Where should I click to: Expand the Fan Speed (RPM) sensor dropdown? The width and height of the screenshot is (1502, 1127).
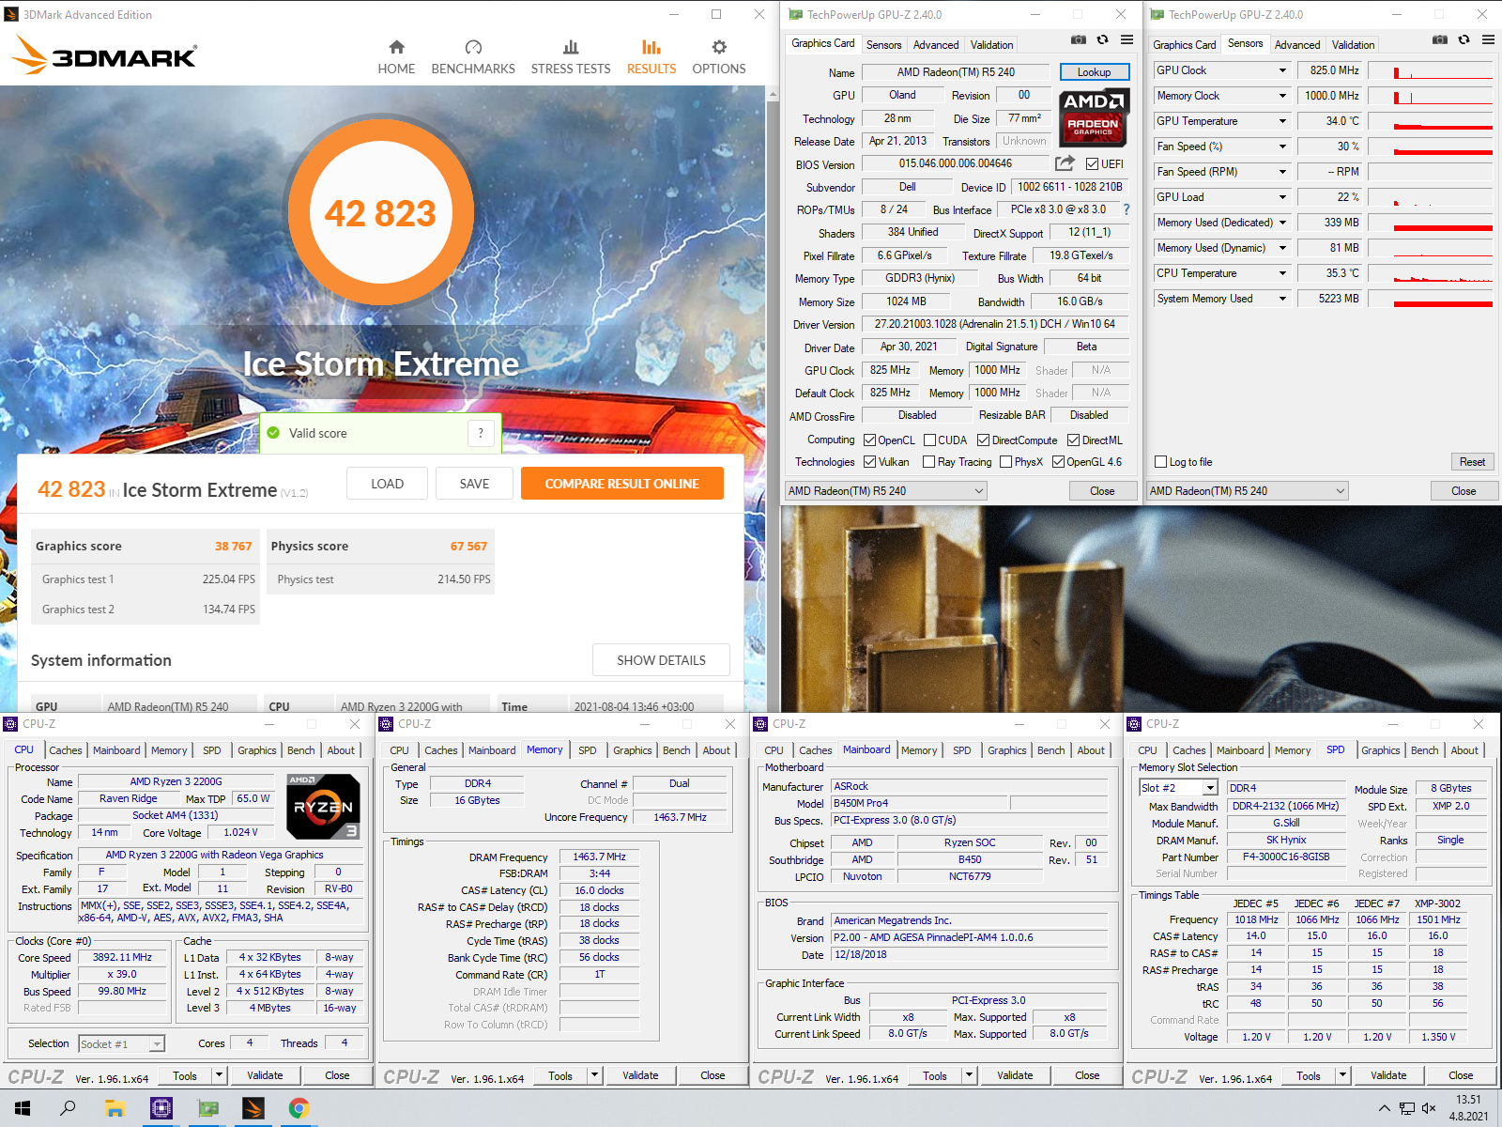click(1282, 172)
